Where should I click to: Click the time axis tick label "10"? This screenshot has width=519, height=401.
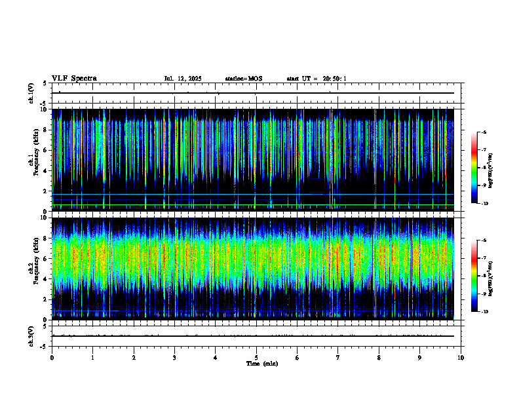click(461, 358)
